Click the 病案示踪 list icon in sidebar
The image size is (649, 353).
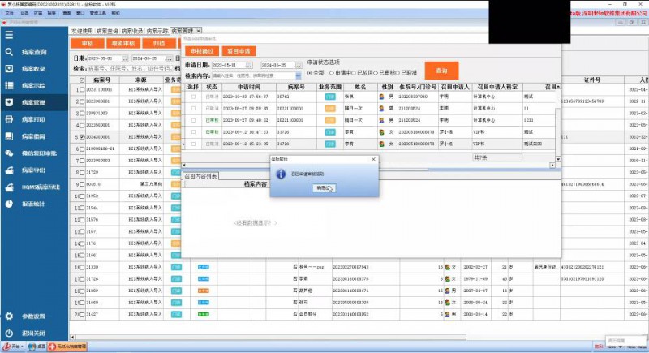[x=8, y=85]
